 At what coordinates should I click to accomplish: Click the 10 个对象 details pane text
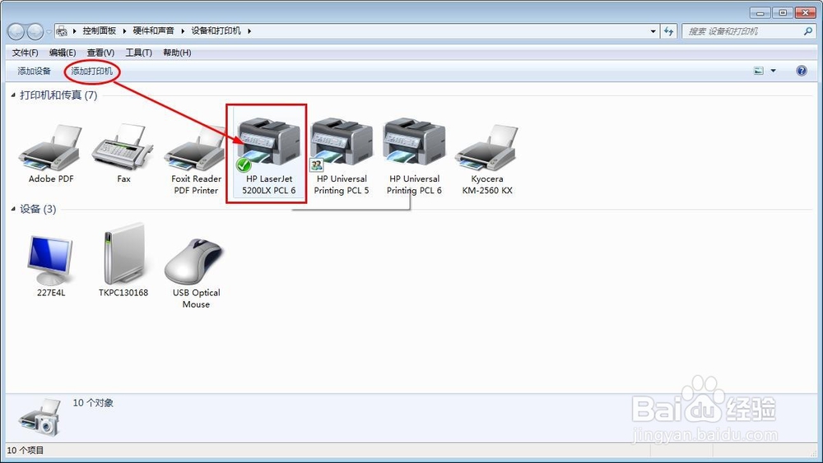93,403
